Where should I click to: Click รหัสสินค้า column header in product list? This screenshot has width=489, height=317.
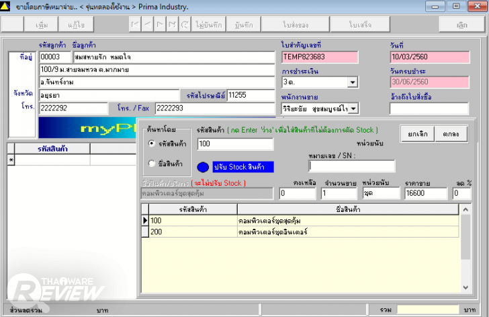(193, 209)
